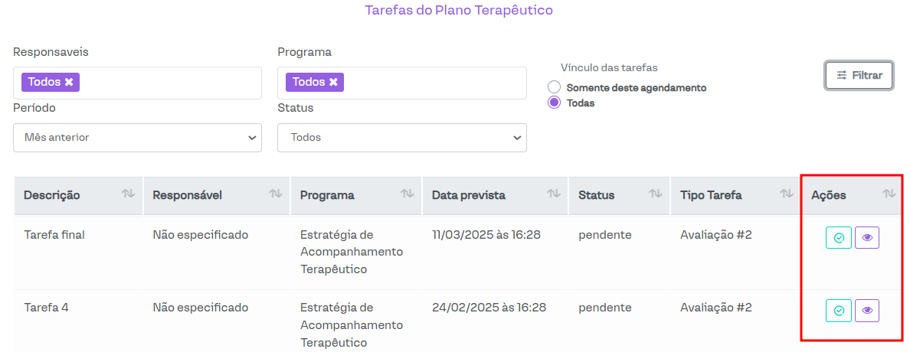
Task: Remove Todos tag from Programa
Action: (333, 82)
